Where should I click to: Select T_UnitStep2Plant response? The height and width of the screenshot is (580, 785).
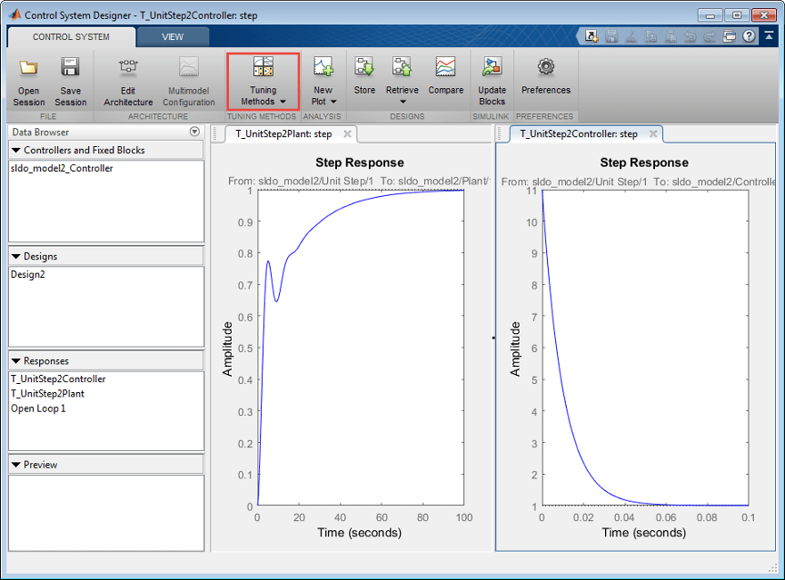pyautogui.click(x=47, y=394)
